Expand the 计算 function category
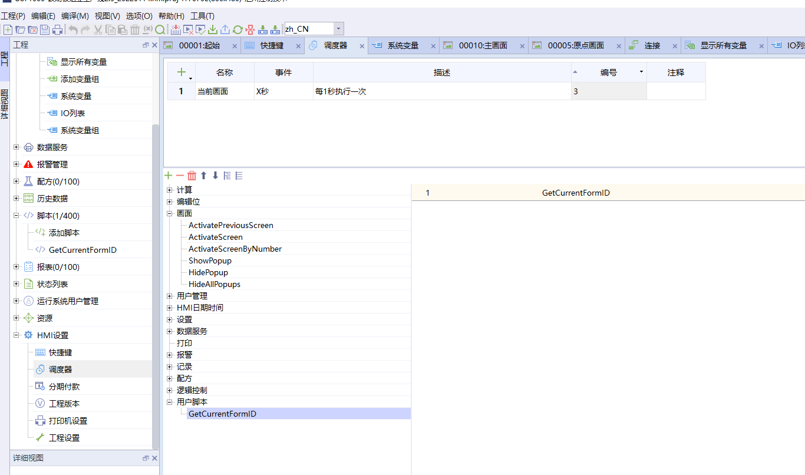This screenshot has width=805, height=475. click(170, 190)
